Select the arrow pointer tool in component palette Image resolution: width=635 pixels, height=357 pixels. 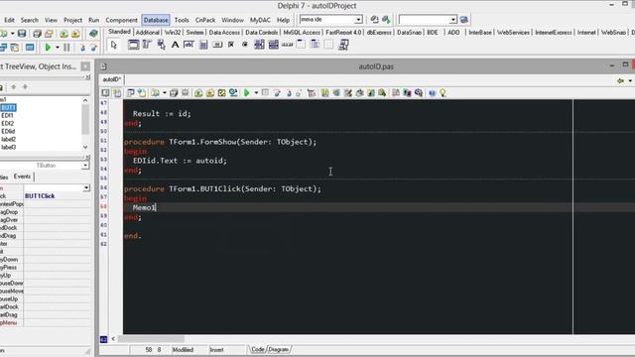113,45
